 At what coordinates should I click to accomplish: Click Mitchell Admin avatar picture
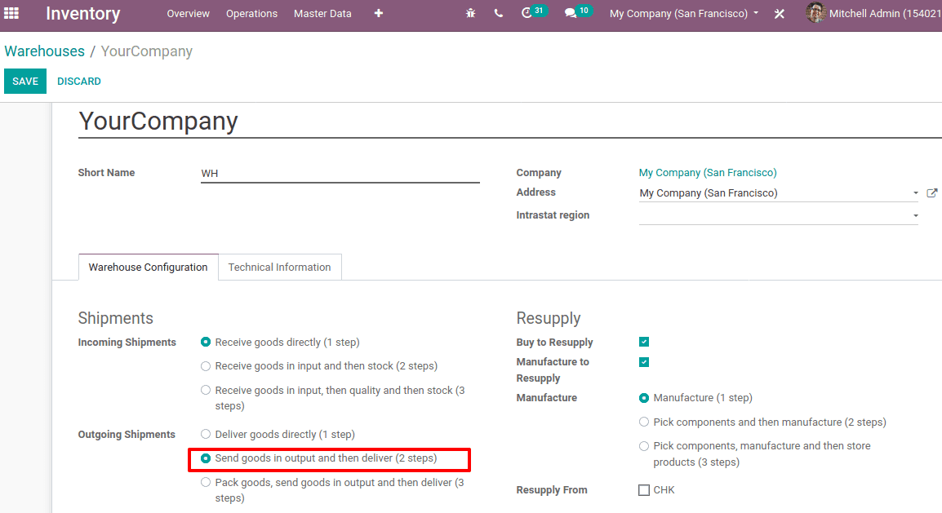tap(815, 12)
